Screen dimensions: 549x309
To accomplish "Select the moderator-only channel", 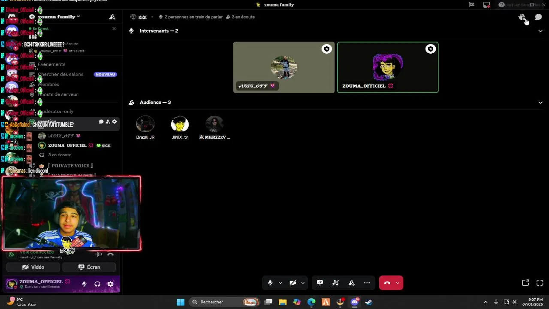I will coord(56,112).
